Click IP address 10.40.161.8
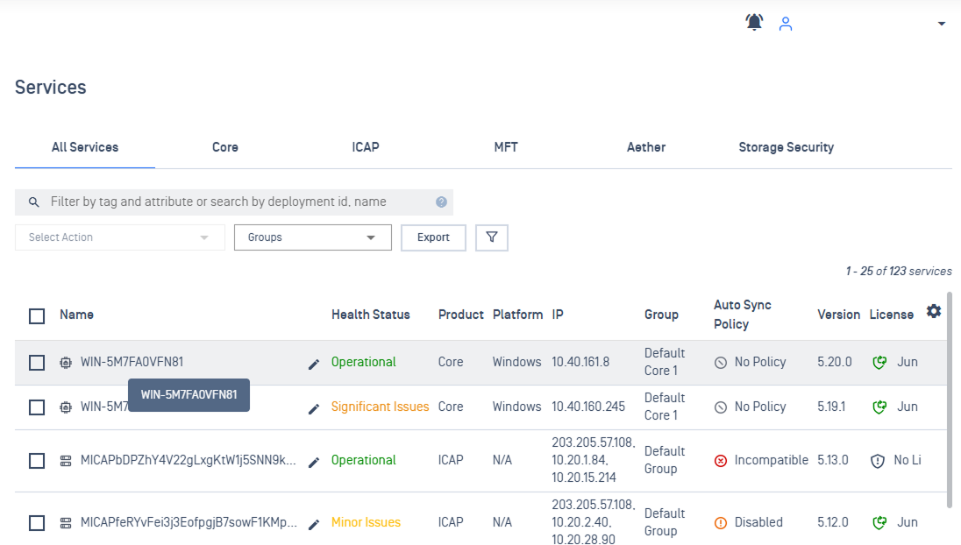The image size is (961, 545). 580,362
